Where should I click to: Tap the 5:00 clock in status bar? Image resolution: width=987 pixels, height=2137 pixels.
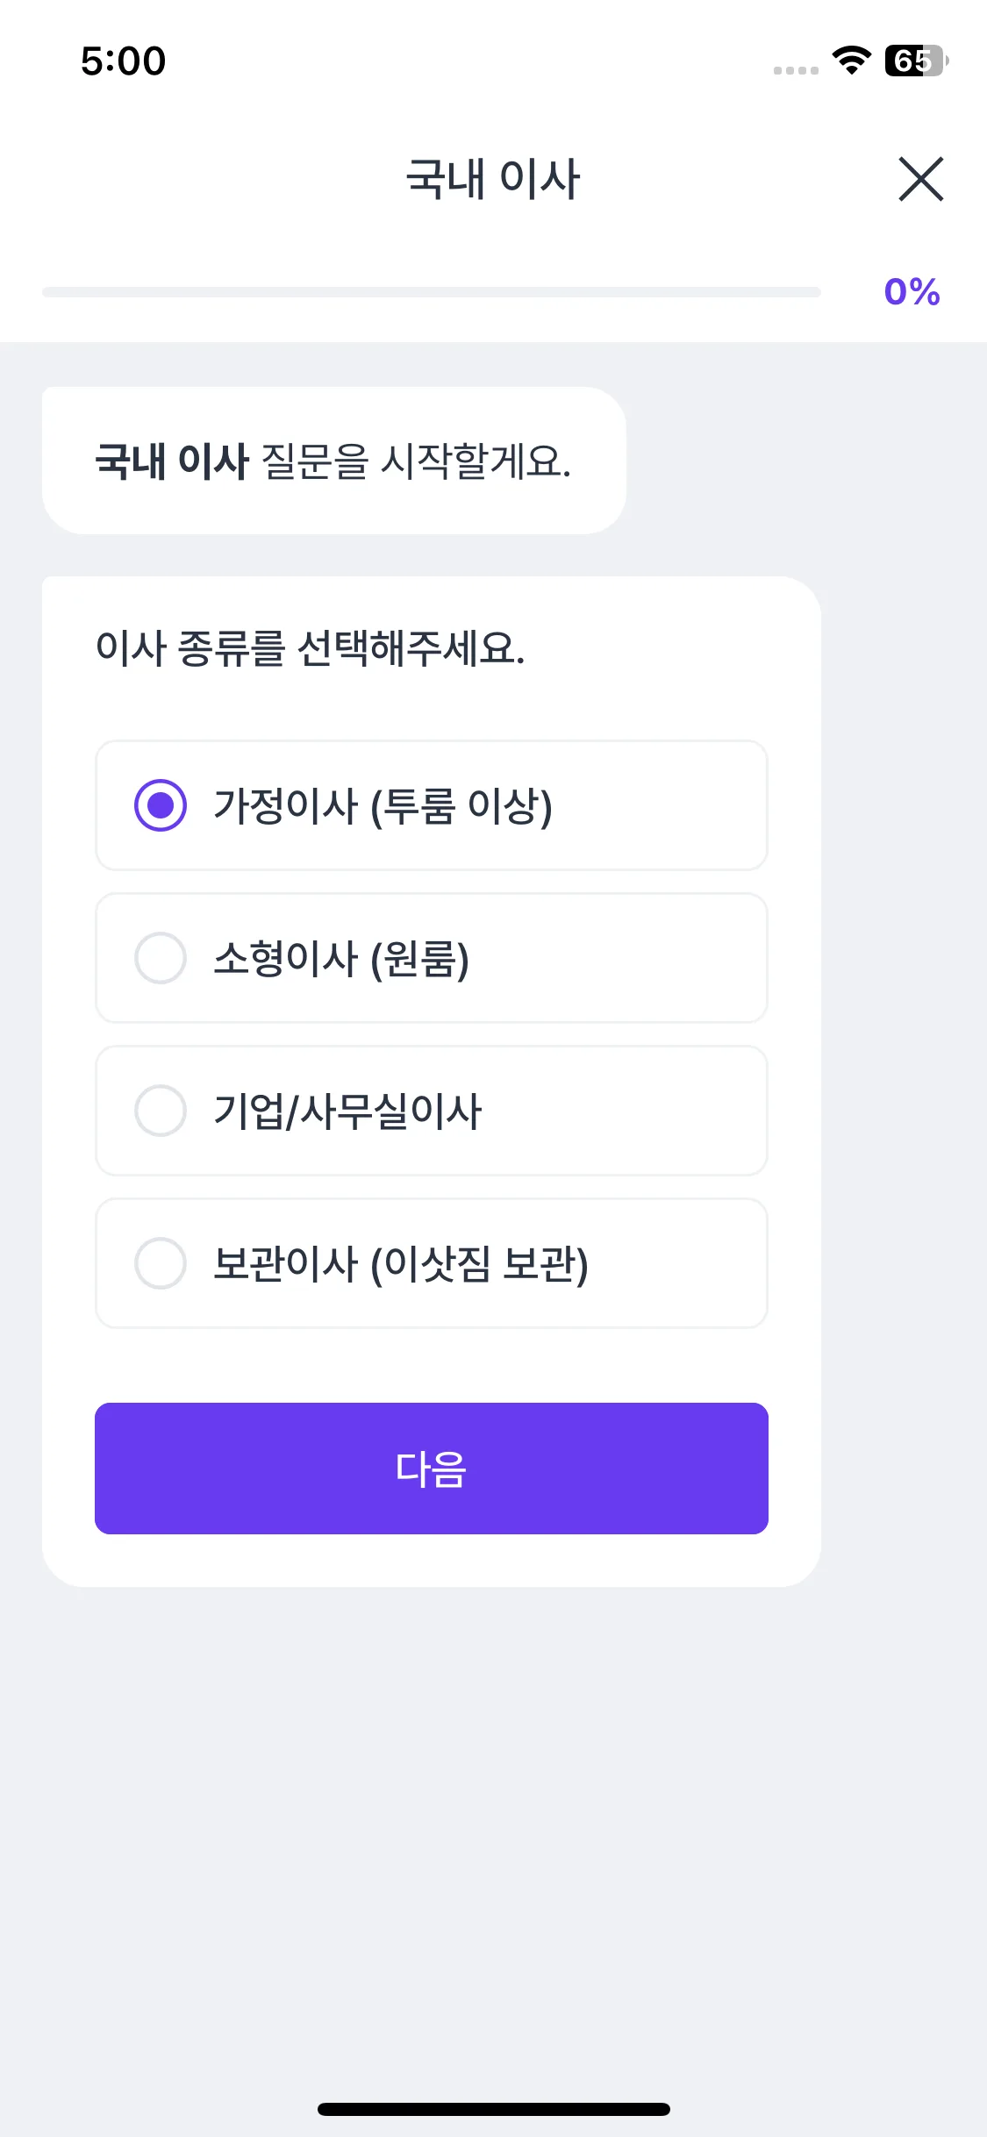pyautogui.click(x=123, y=61)
